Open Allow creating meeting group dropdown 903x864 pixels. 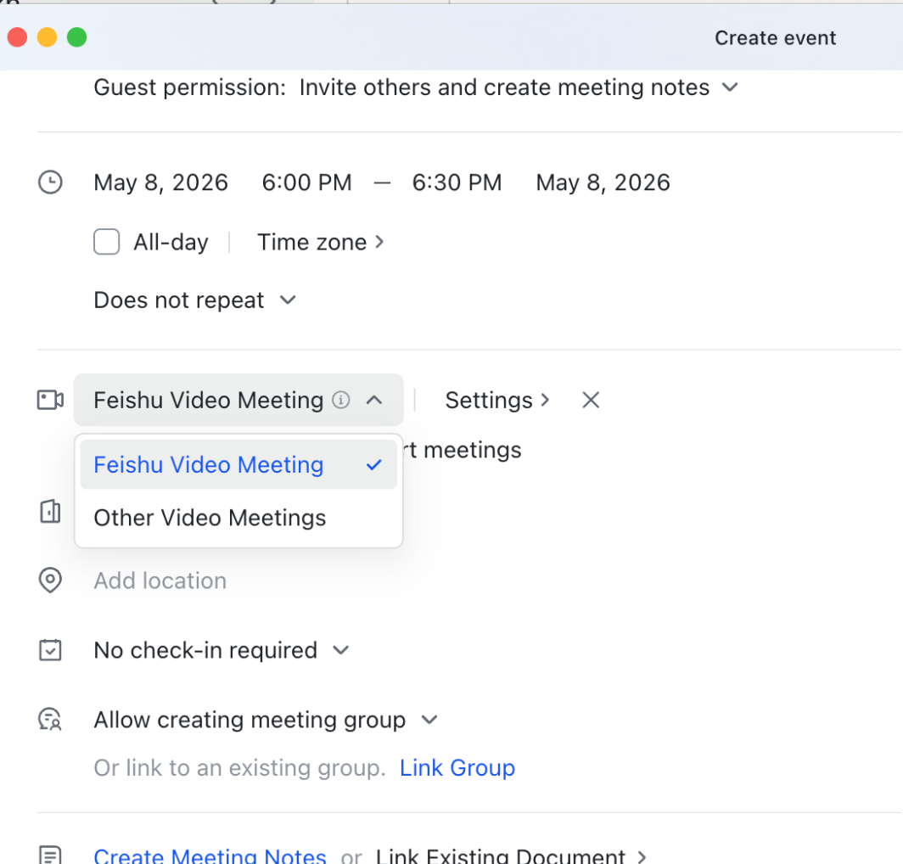(266, 720)
